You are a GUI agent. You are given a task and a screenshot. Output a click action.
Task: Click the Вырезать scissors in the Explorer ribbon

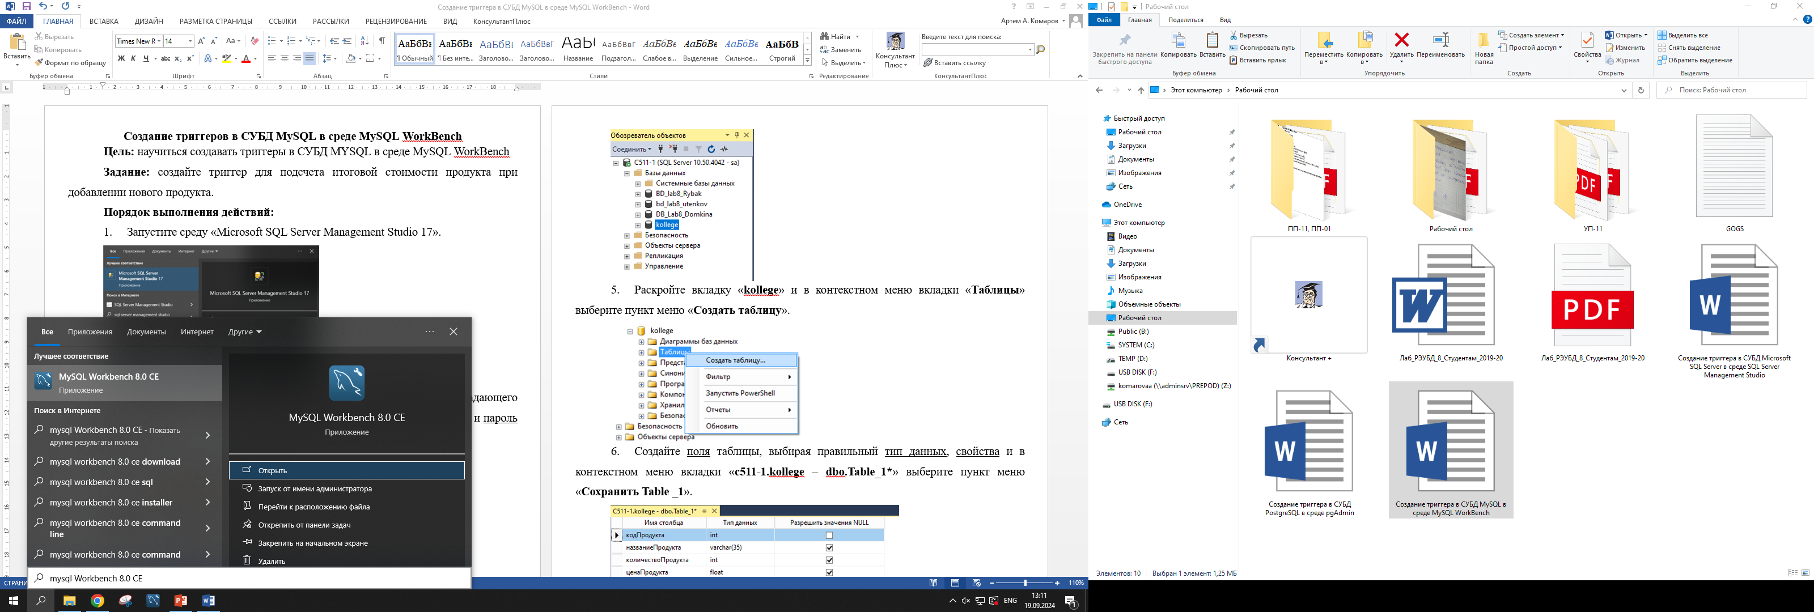pyautogui.click(x=1234, y=35)
